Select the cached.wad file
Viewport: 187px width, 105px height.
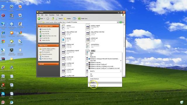[91, 40]
